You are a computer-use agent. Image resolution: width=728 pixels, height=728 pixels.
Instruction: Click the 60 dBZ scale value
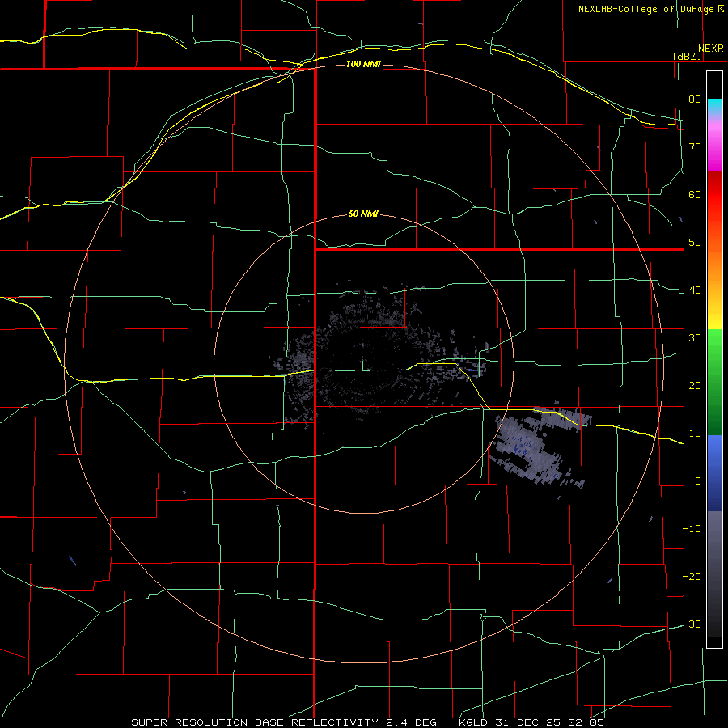point(695,194)
